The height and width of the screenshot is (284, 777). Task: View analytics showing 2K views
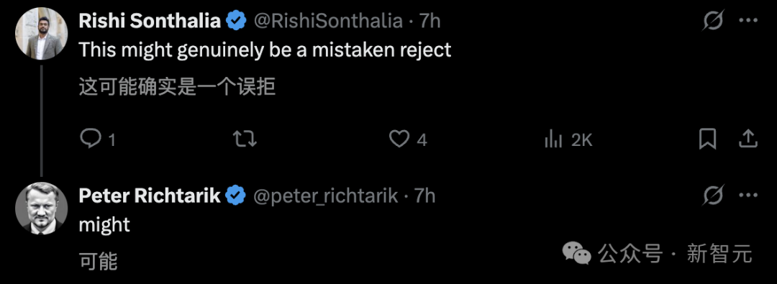[x=568, y=139]
